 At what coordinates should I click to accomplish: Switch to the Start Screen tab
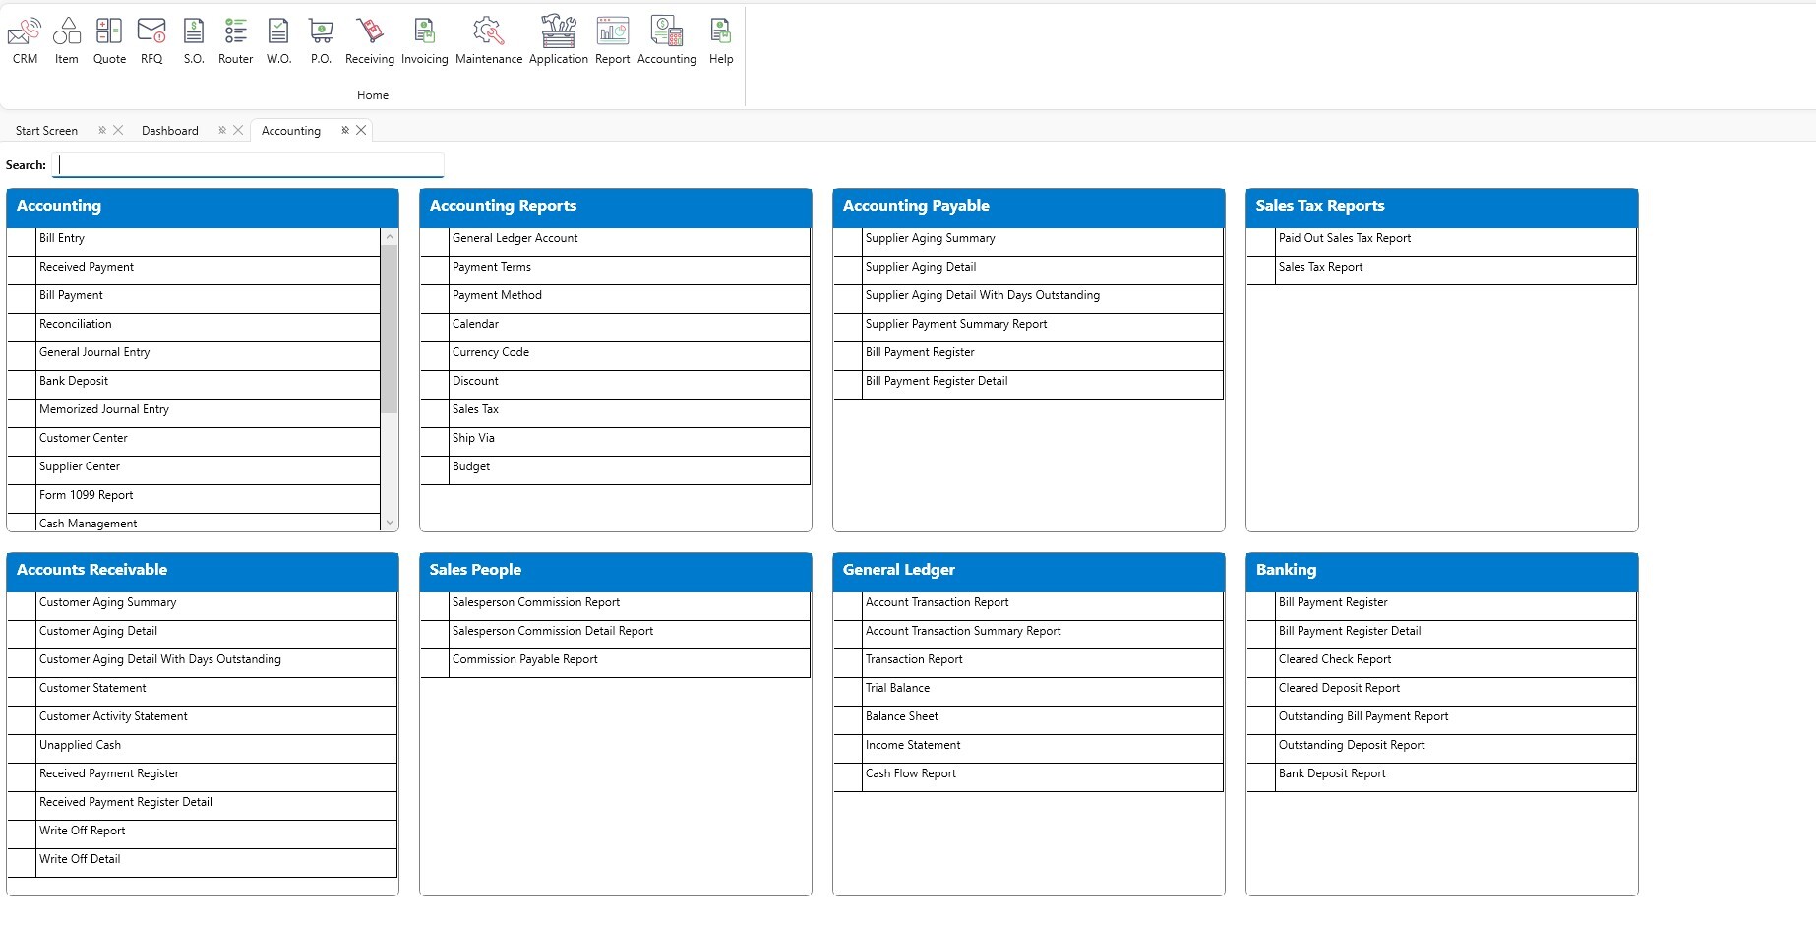click(46, 131)
